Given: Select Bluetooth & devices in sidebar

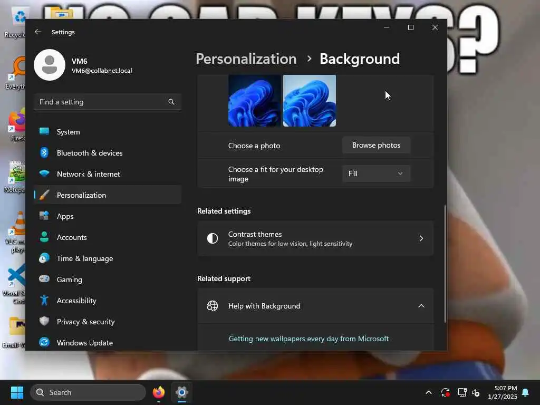Looking at the screenshot, I should [x=108, y=152].
